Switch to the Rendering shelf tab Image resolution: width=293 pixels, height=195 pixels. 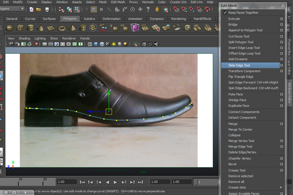[178, 19]
